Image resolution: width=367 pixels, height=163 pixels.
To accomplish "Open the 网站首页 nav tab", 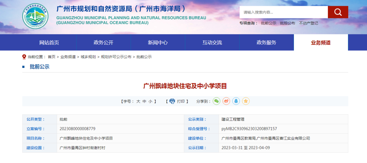I will pyautogui.click(x=49, y=42).
